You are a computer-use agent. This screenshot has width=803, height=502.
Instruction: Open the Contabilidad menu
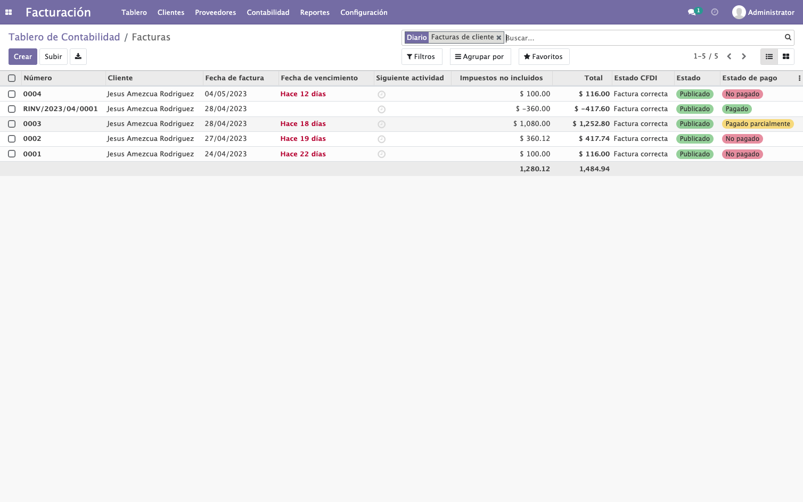click(268, 12)
